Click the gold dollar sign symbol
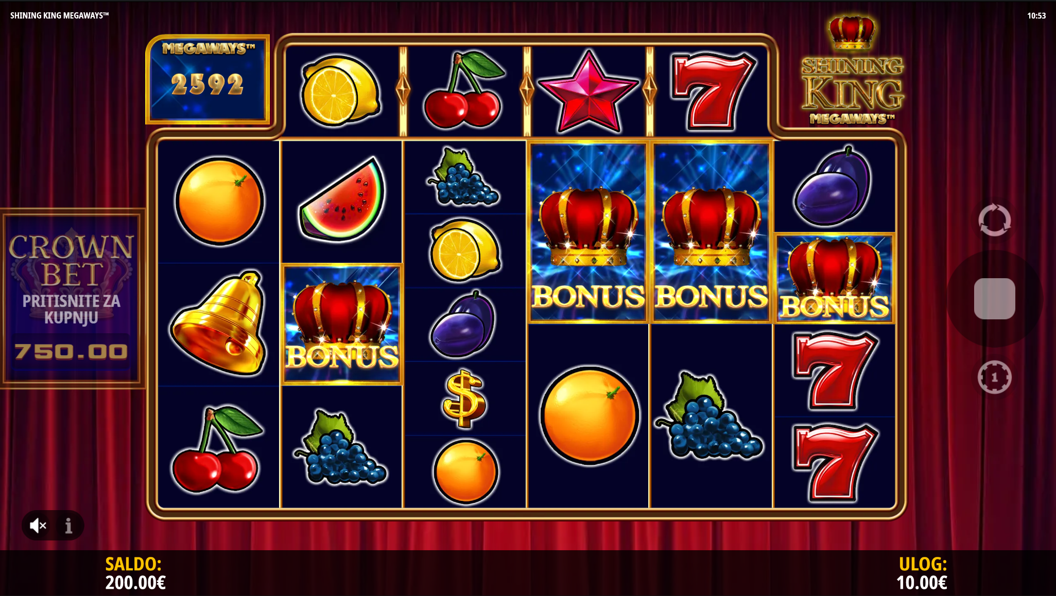Image resolution: width=1056 pixels, height=596 pixels. click(463, 399)
